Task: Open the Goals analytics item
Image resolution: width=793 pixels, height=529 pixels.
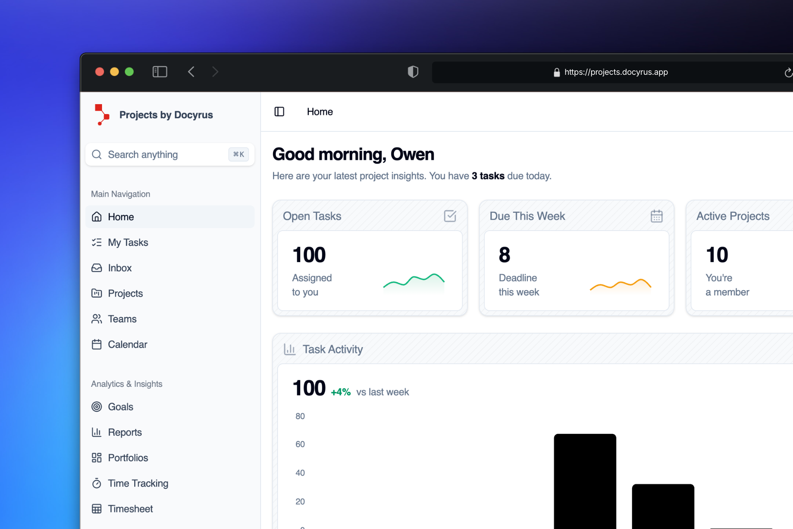Action: pyautogui.click(x=120, y=407)
